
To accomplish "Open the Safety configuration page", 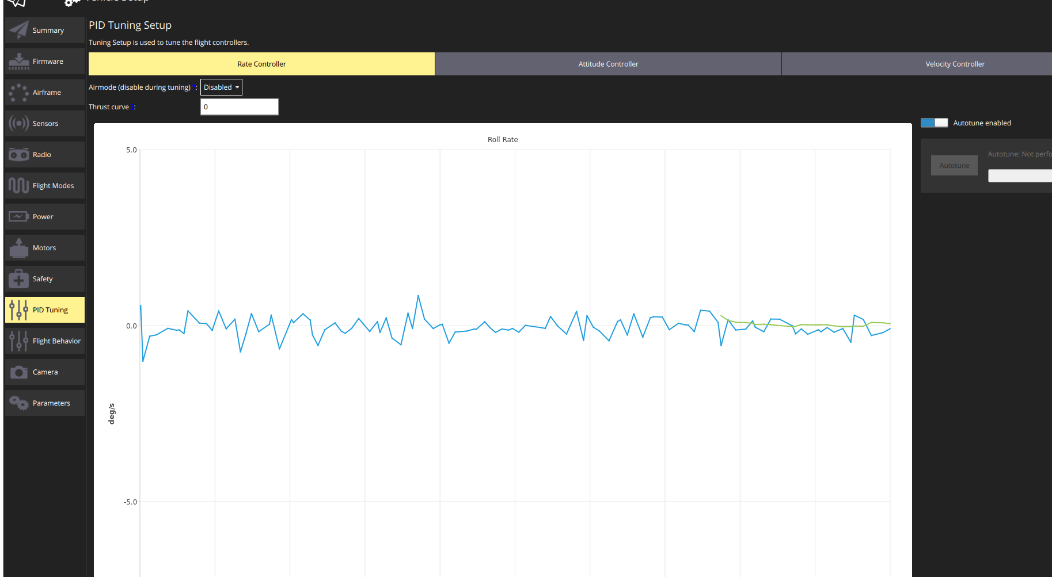I will (x=44, y=278).
